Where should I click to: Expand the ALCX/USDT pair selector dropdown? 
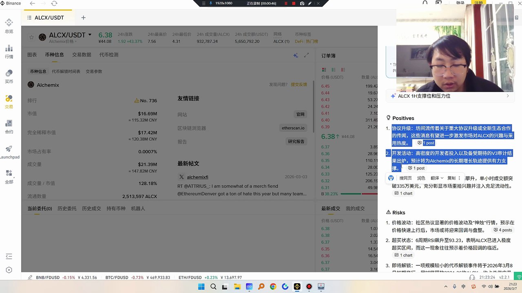coord(90,35)
